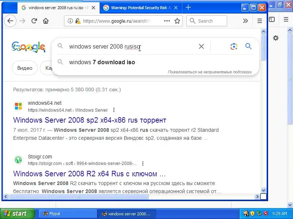The image size is (293, 219).
Task: Select windows server 2008 taskbar button
Action: coord(126,214)
